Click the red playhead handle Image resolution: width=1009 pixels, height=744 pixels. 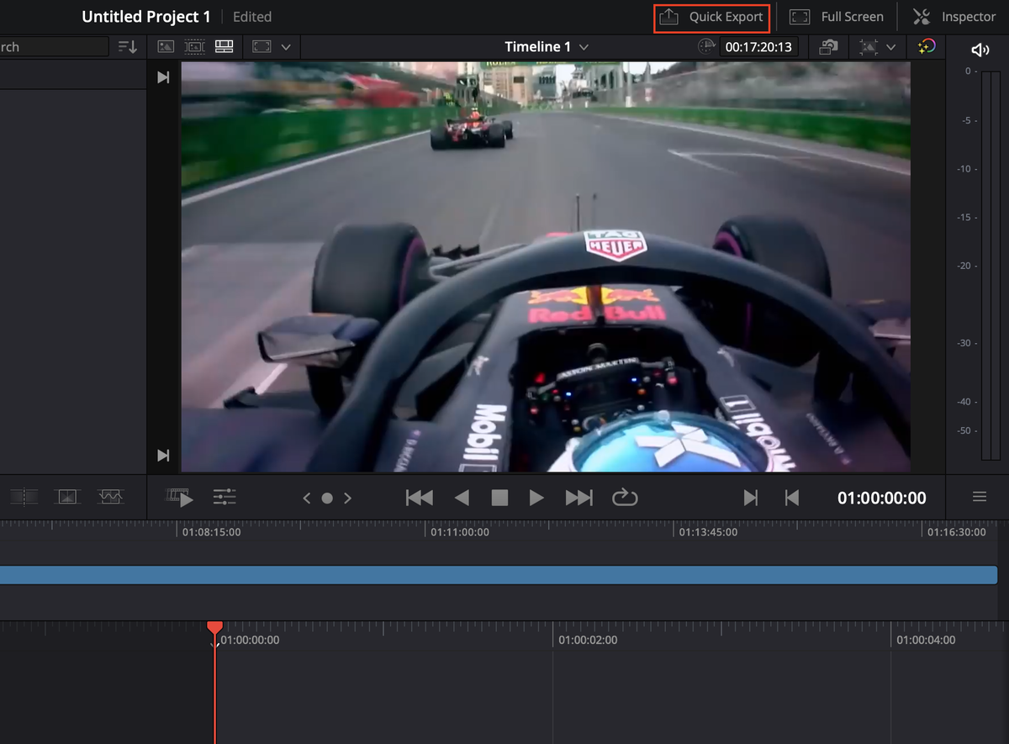click(214, 627)
